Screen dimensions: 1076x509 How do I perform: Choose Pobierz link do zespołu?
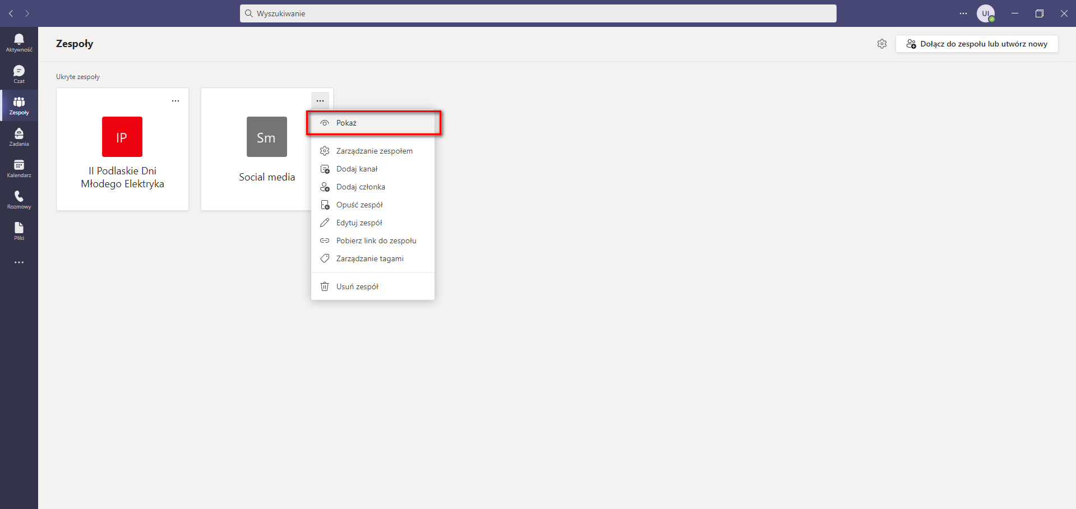[373, 240]
